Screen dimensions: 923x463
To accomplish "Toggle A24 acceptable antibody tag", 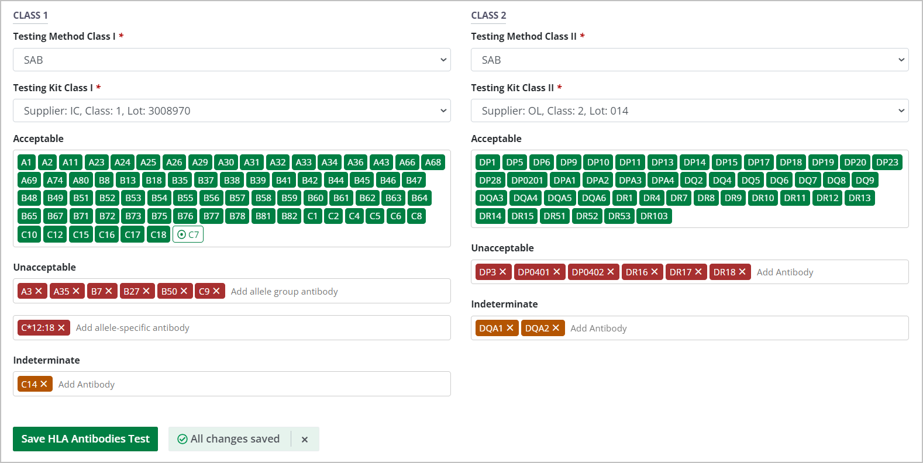I will click(x=122, y=163).
